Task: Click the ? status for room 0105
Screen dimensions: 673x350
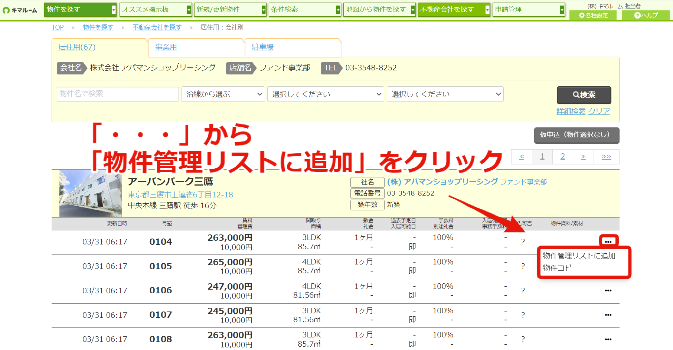Action: [523, 266]
